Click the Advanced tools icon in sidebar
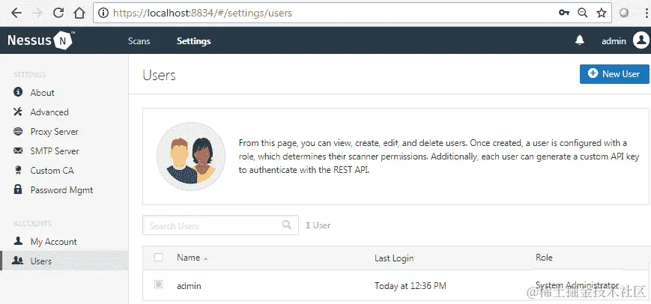Screen dimensions: 651x304 [x=18, y=112]
